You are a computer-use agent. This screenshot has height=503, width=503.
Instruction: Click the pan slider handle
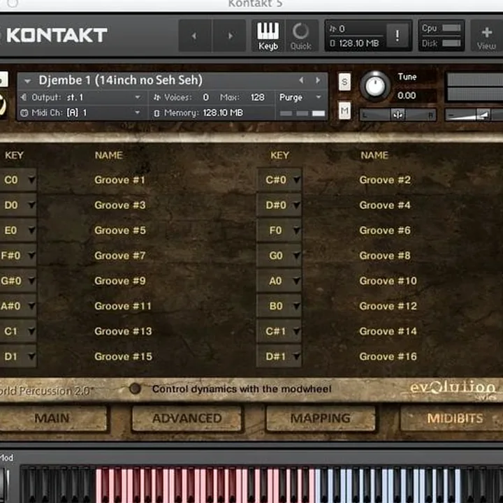click(398, 115)
